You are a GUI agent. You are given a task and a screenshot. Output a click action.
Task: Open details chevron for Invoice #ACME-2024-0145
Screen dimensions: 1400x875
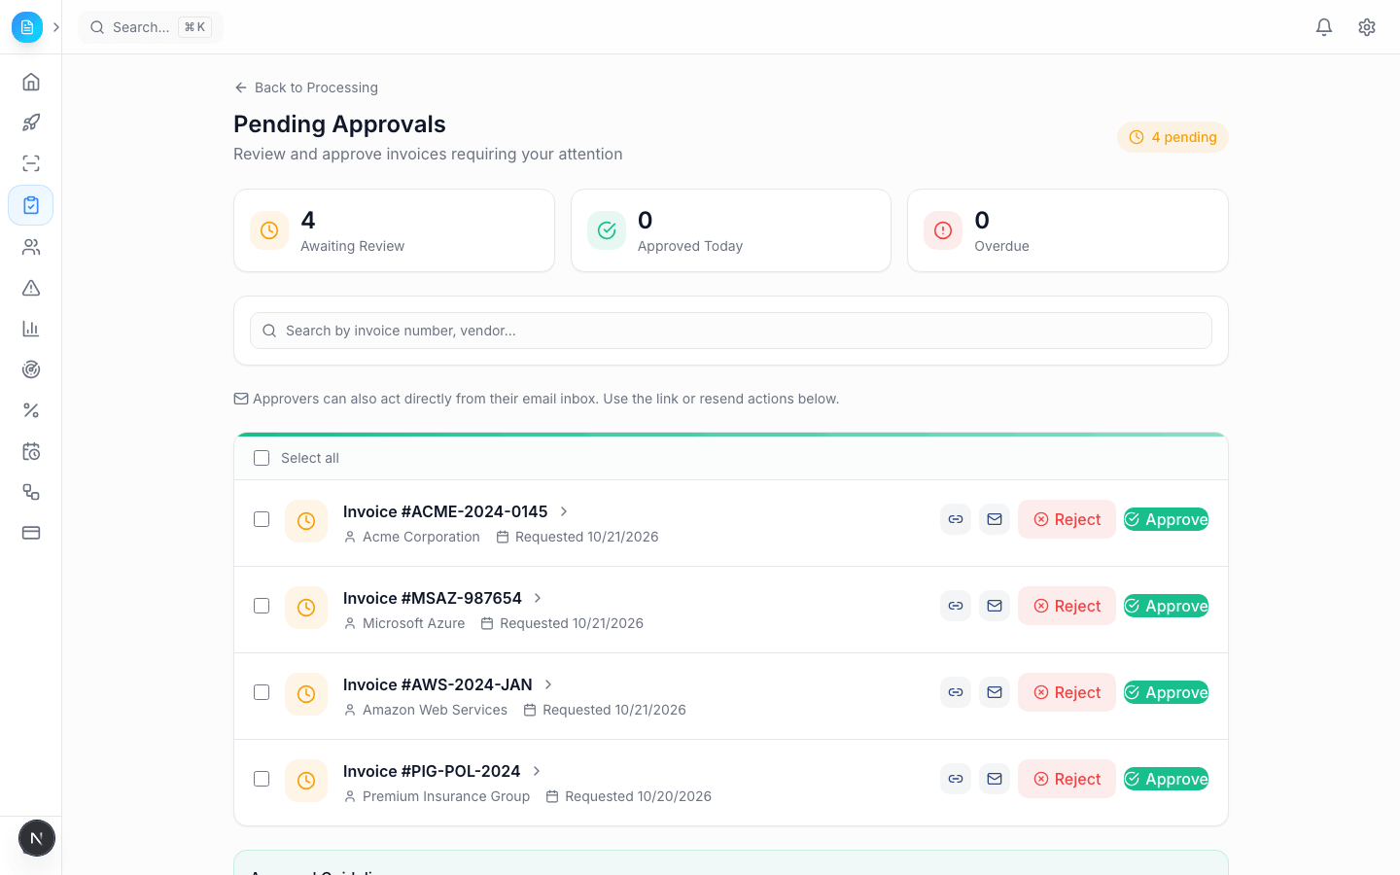click(x=564, y=511)
